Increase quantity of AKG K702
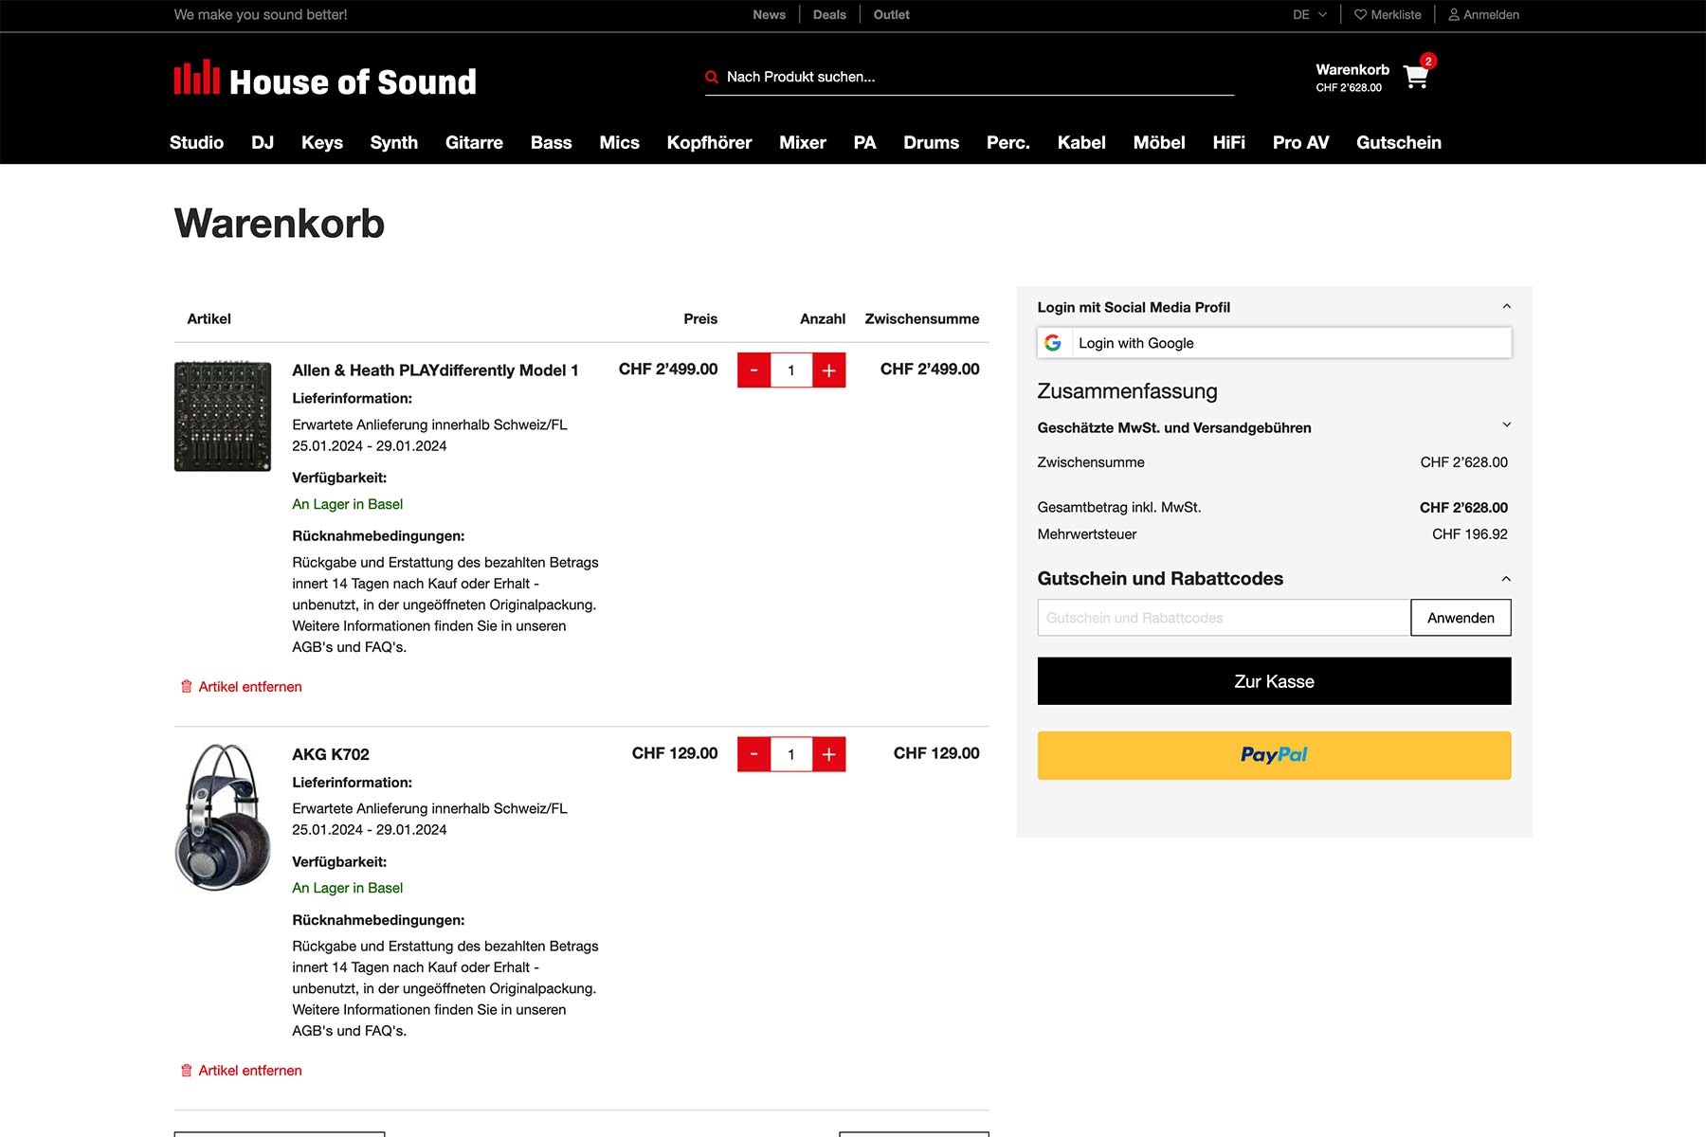This screenshot has height=1137, width=1706. tap(828, 754)
